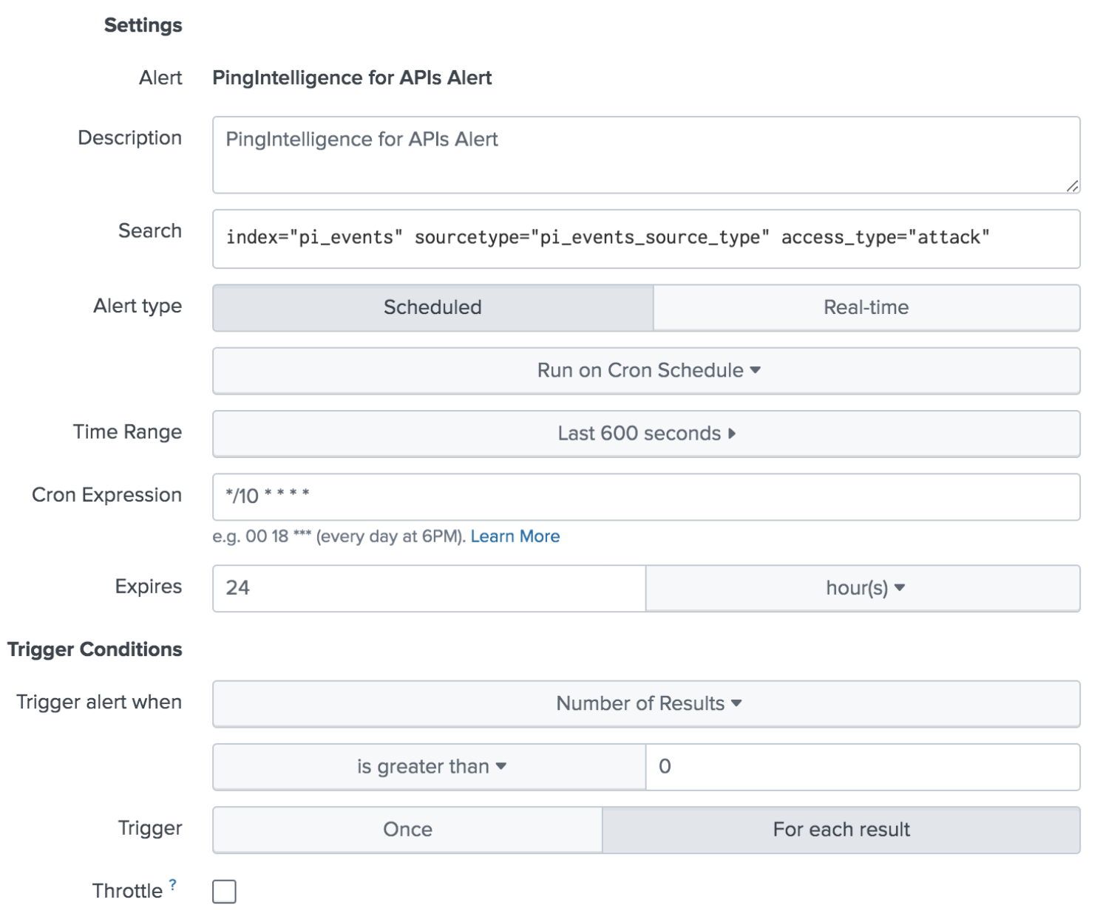The image size is (1103, 922).
Task: Click the Cron Expression input field
Action: (645, 496)
